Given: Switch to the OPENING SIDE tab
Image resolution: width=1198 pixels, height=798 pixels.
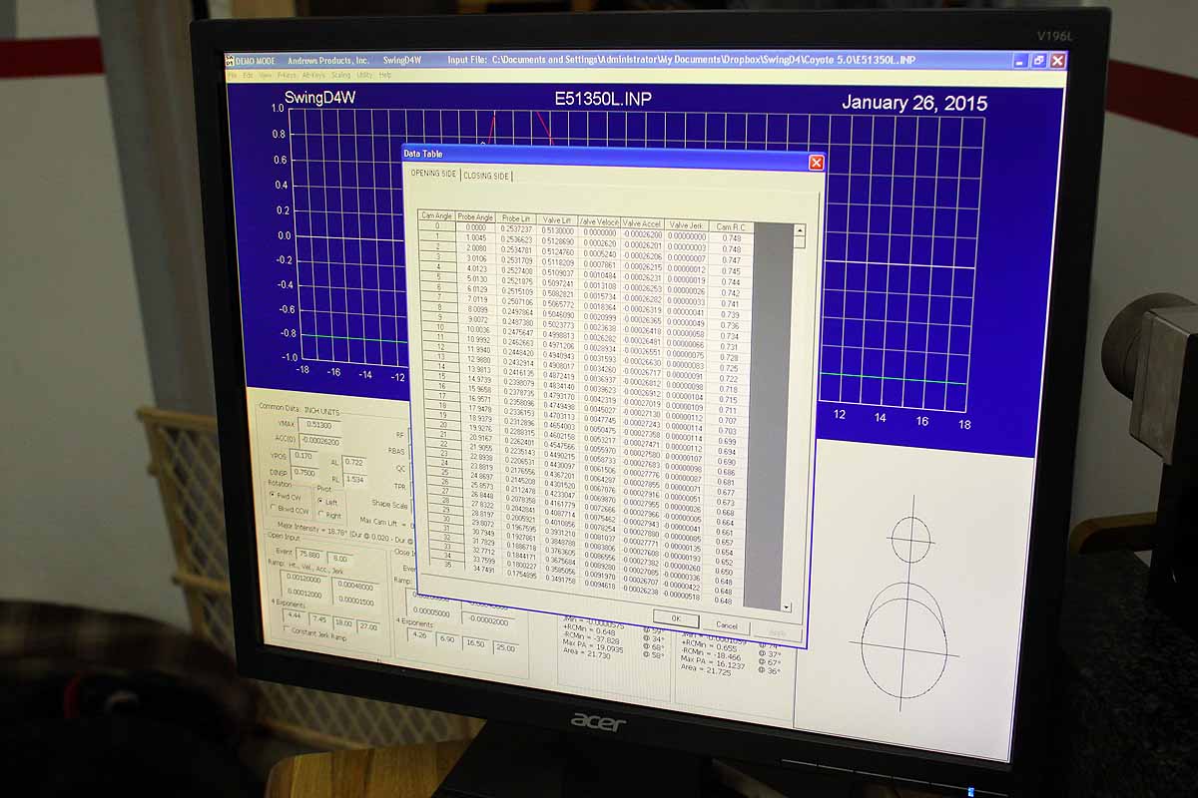Looking at the screenshot, I should pos(433,175).
